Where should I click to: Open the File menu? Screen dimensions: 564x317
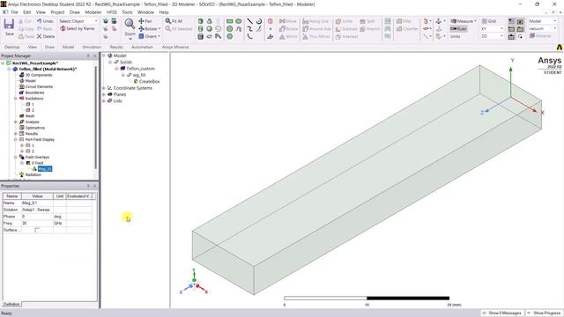[14, 12]
